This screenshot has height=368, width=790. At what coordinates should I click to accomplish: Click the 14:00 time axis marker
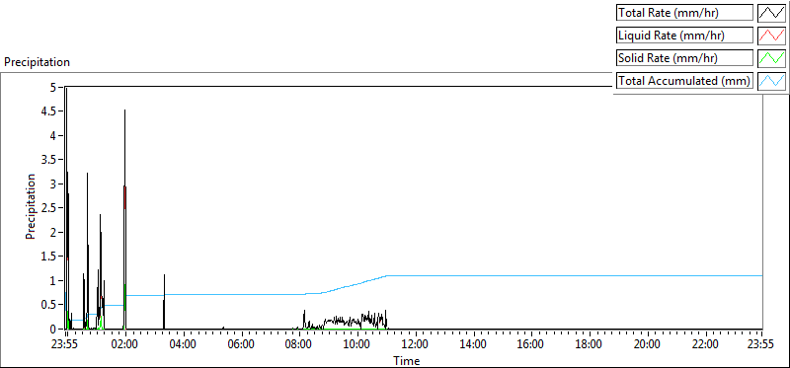click(473, 345)
